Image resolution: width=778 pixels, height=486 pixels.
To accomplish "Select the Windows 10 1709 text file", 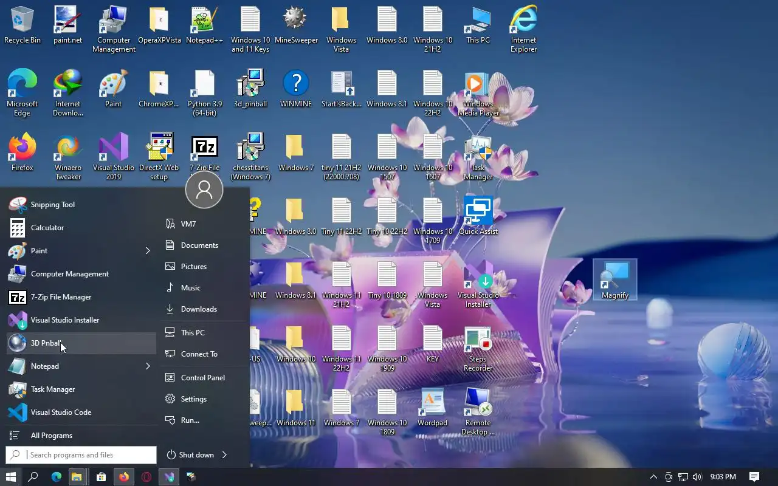I will click(432, 221).
